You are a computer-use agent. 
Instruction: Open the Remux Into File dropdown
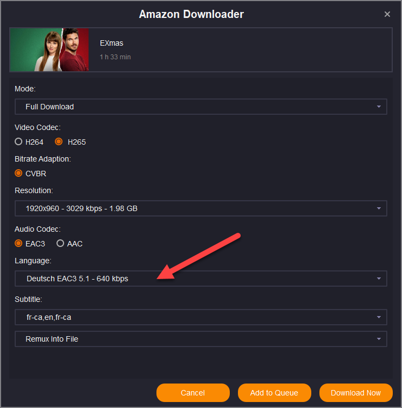point(201,339)
